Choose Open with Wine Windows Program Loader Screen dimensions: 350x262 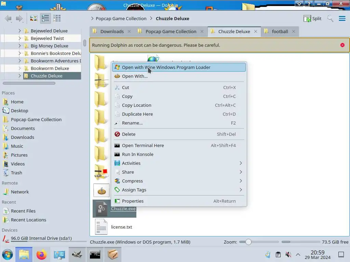179,67
